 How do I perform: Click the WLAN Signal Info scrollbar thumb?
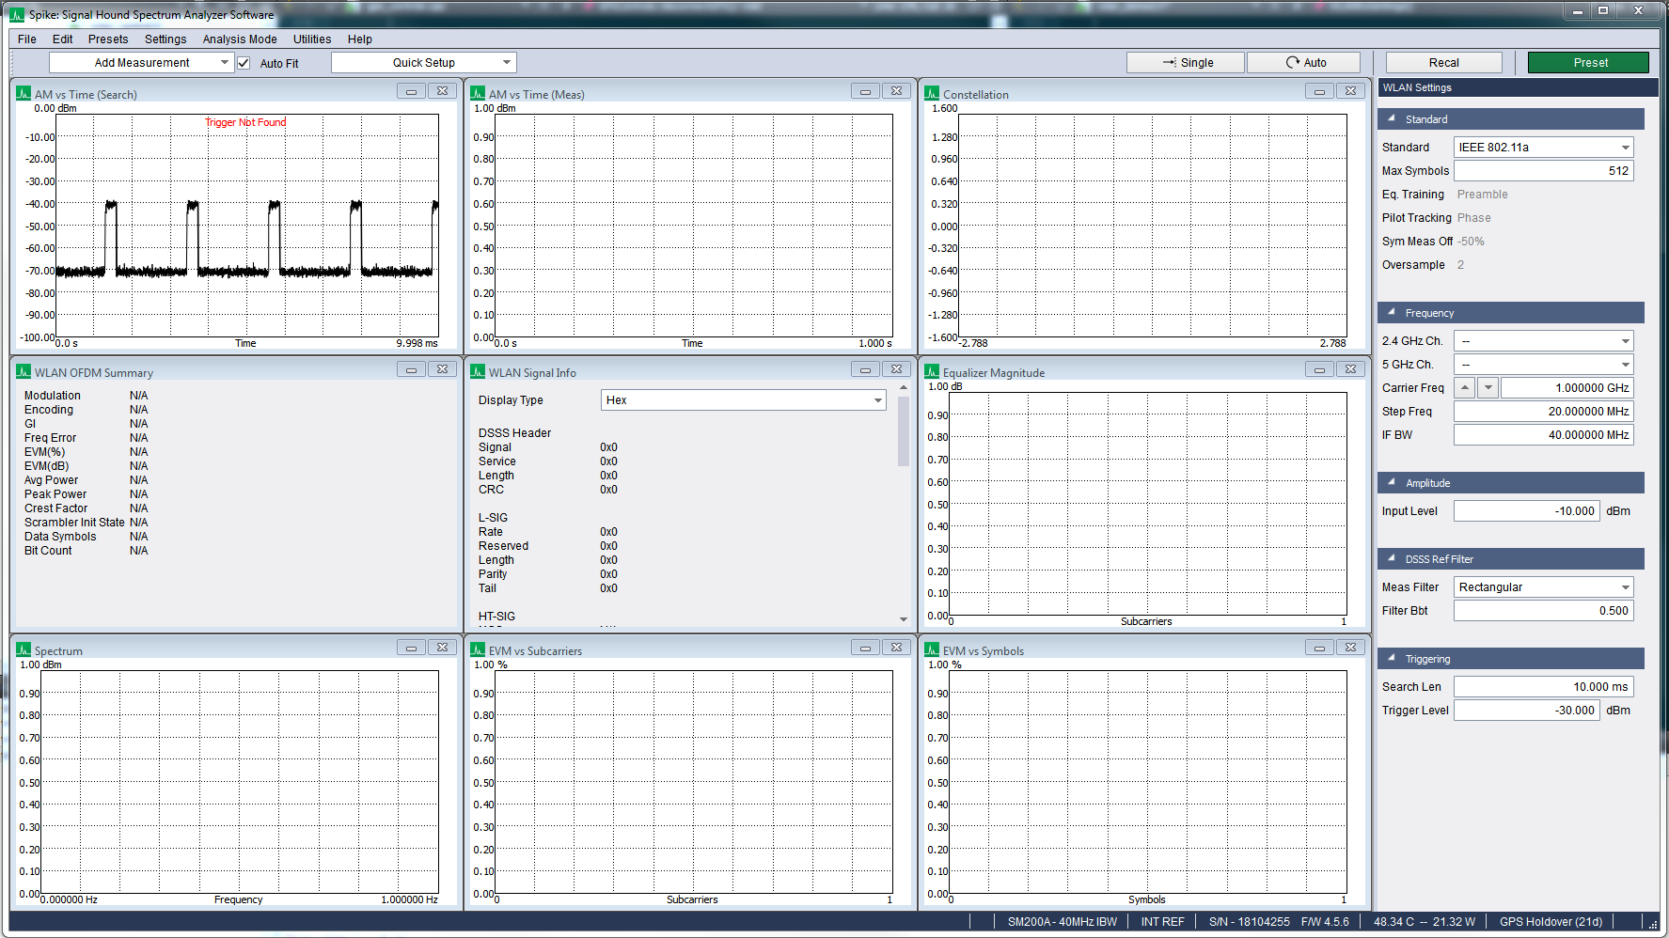(x=904, y=431)
